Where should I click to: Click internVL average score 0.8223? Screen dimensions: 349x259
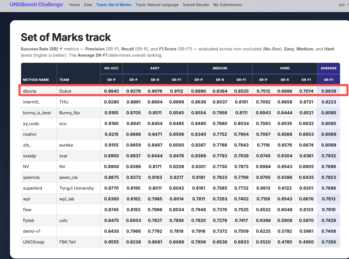click(329, 102)
